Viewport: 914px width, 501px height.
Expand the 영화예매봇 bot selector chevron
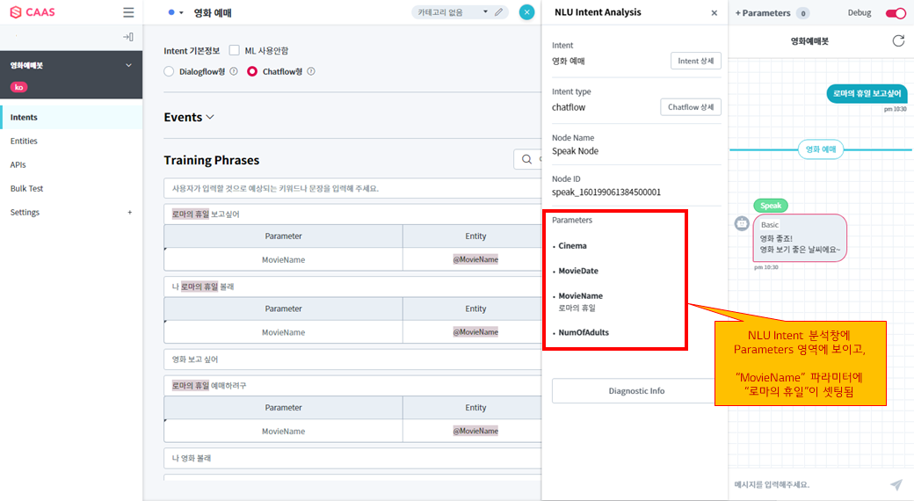point(128,65)
